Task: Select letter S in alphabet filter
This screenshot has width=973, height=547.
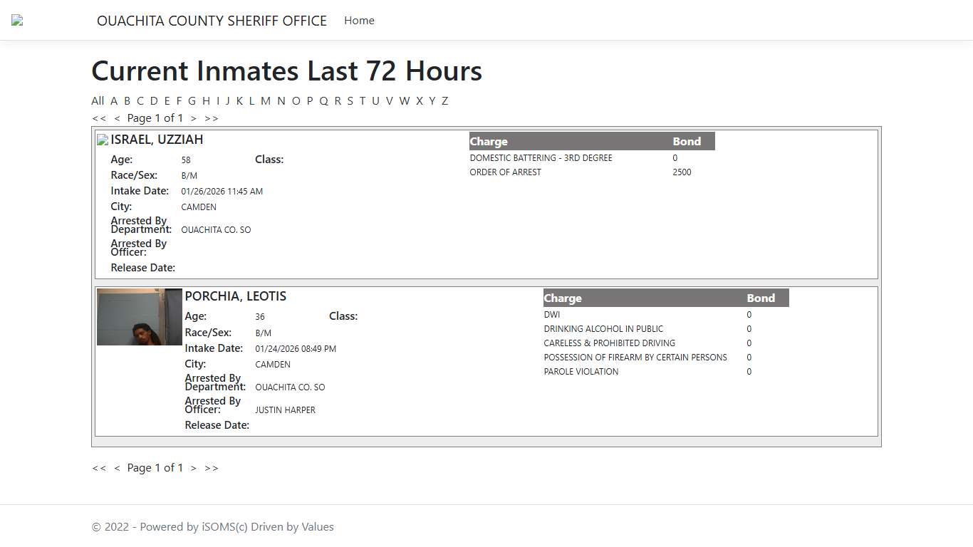Action: coord(350,101)
